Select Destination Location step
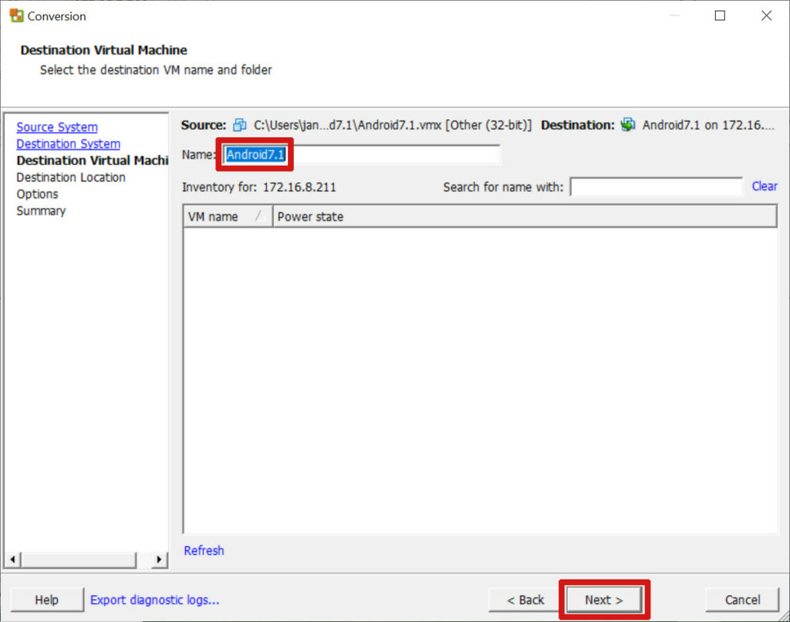 [71, 177]
